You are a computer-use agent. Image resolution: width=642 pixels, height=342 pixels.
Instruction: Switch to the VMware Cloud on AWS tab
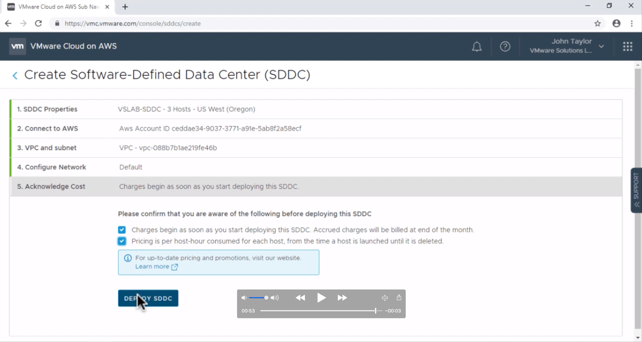(59, 7)
